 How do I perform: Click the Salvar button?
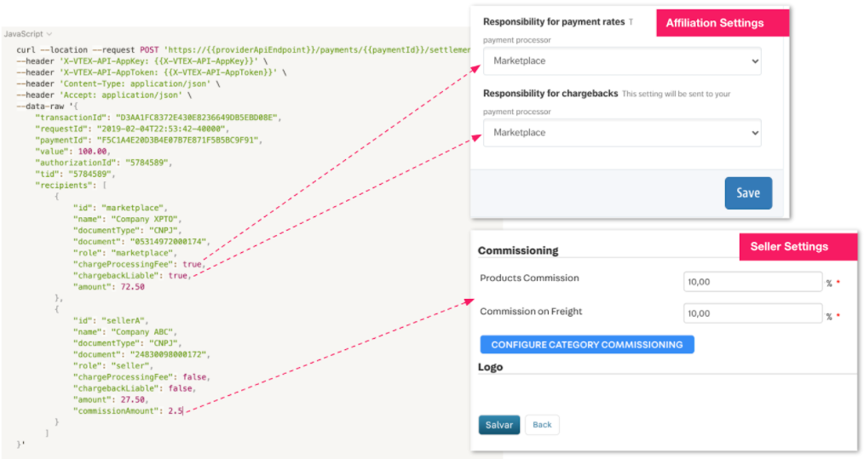click(x=498, y=425)
